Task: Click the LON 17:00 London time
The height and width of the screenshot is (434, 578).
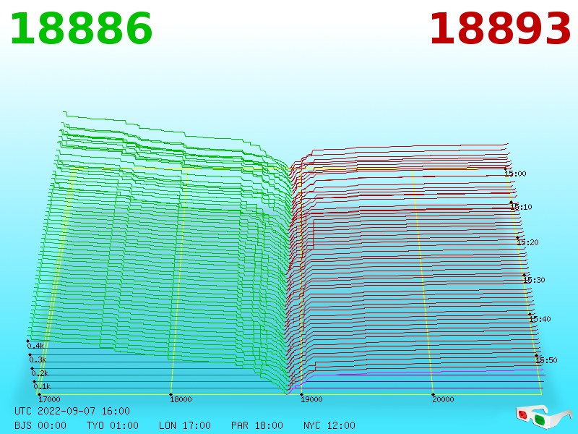Action: click(185, 425)
